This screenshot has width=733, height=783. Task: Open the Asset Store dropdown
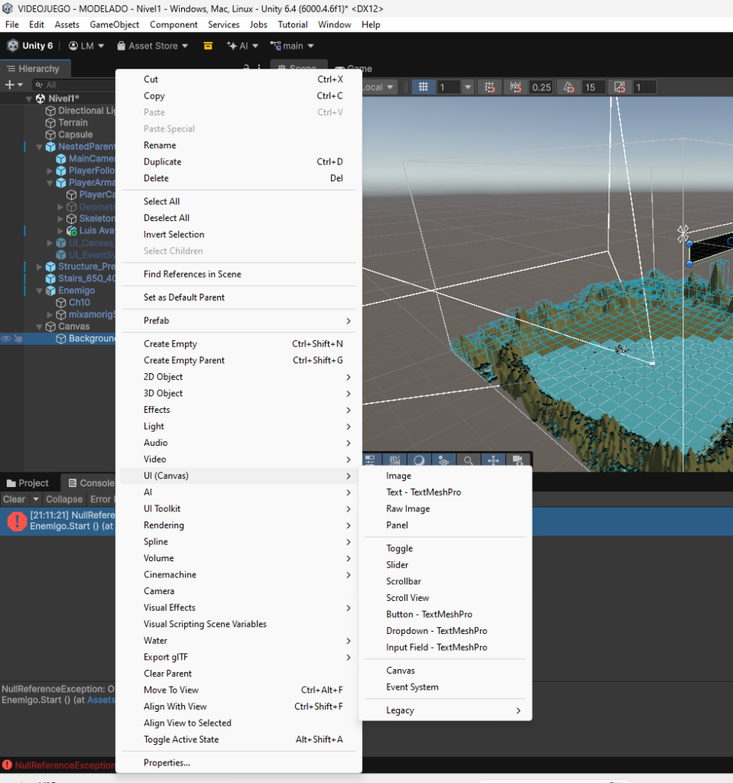coord(153,46)
